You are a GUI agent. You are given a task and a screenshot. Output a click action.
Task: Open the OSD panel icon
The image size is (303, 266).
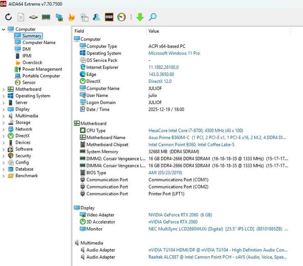point(109,17)
